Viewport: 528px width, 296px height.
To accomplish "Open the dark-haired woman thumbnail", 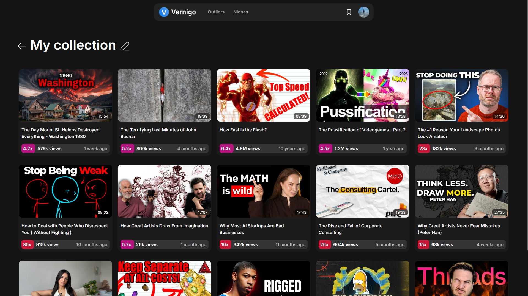I will tap(65, 278).
